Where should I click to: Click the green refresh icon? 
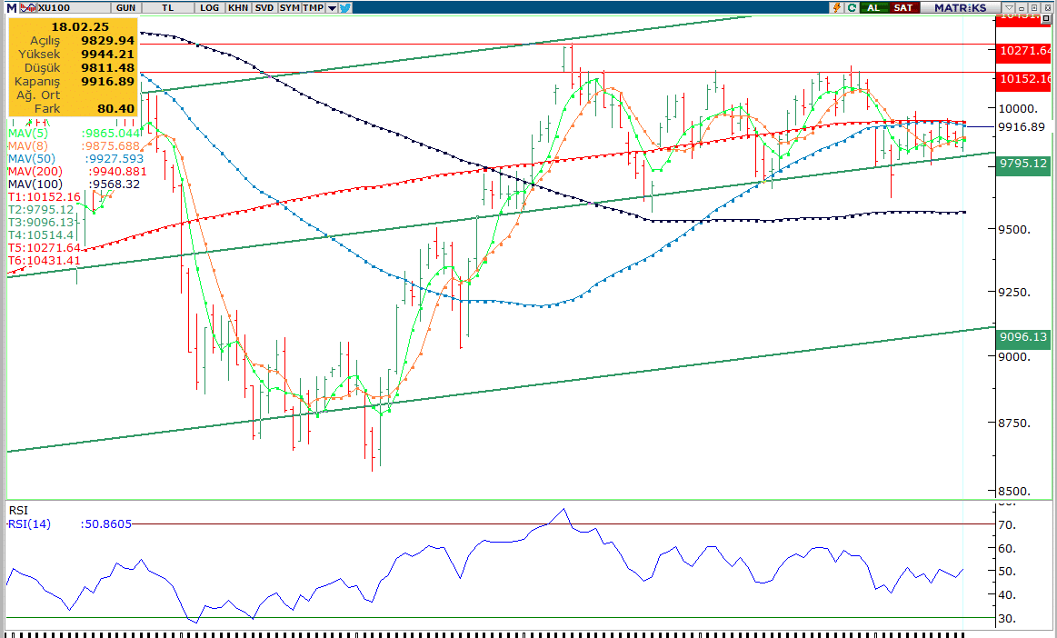coord(853,7)
